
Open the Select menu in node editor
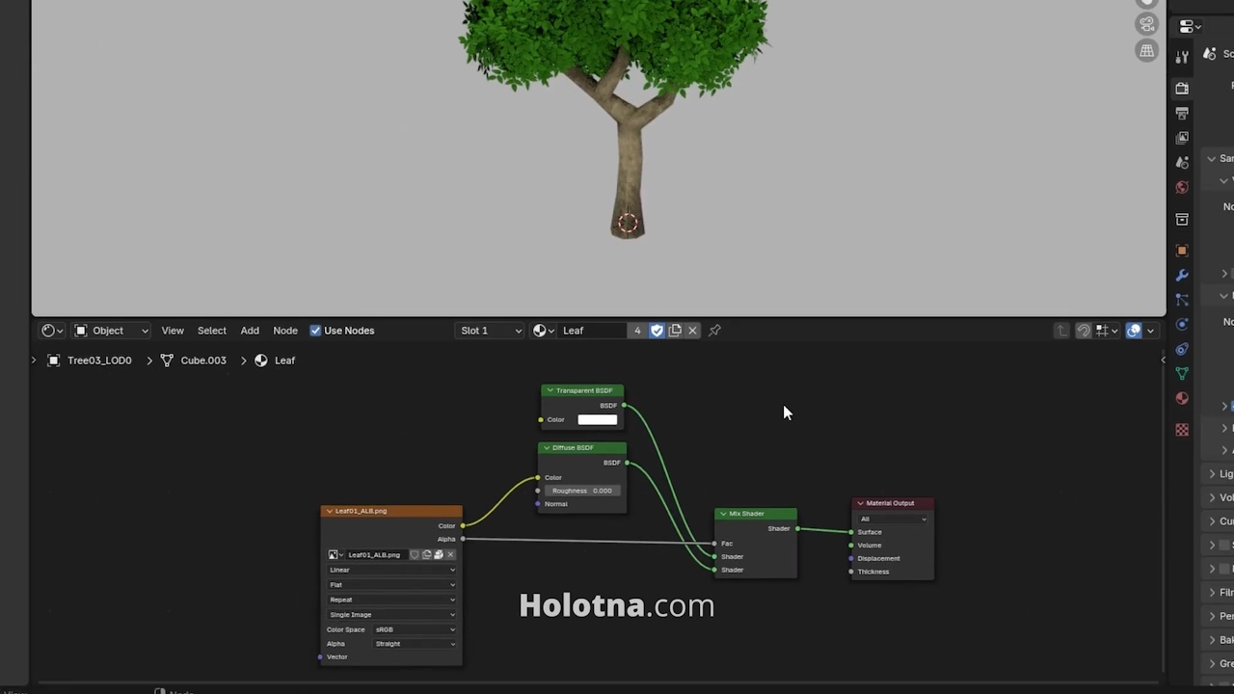point(212,331)
